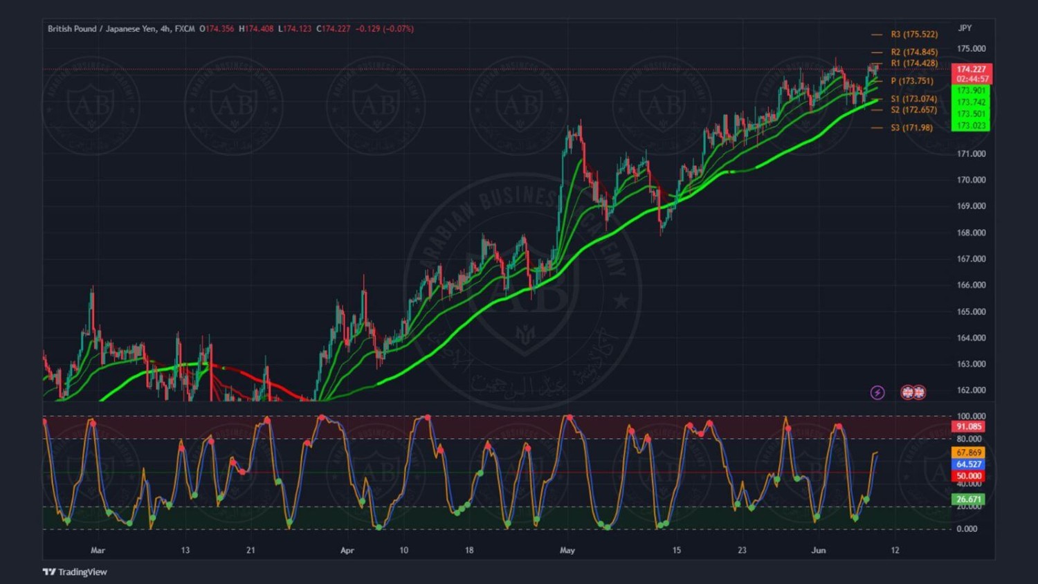Click the TradingView logo
Viewport: 1038px width, 584px height.
click(x=75, y=572)
